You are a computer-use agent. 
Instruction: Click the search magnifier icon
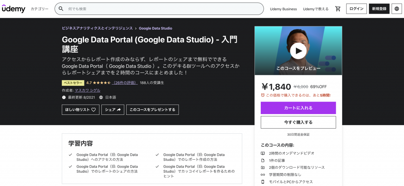pos(61,9)
